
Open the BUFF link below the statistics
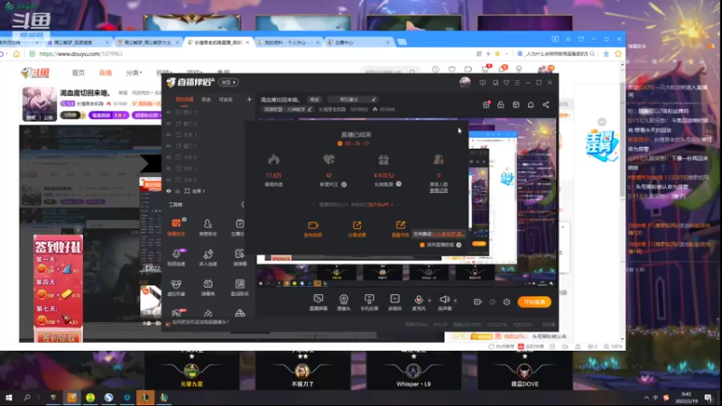(380, 205)
